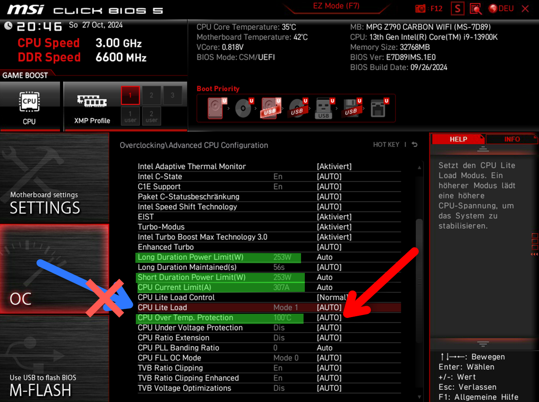The image size is (539, 402).
Task: Click the 'Overclocking\Advanced CPU Configuration' breadcrumb
Action: [x=194, y=145]
